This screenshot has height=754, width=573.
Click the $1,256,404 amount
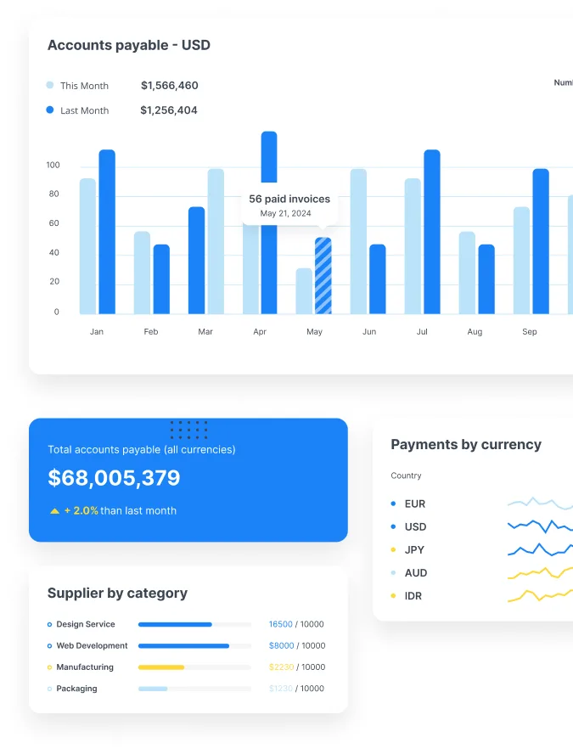[x=169, y=110]
